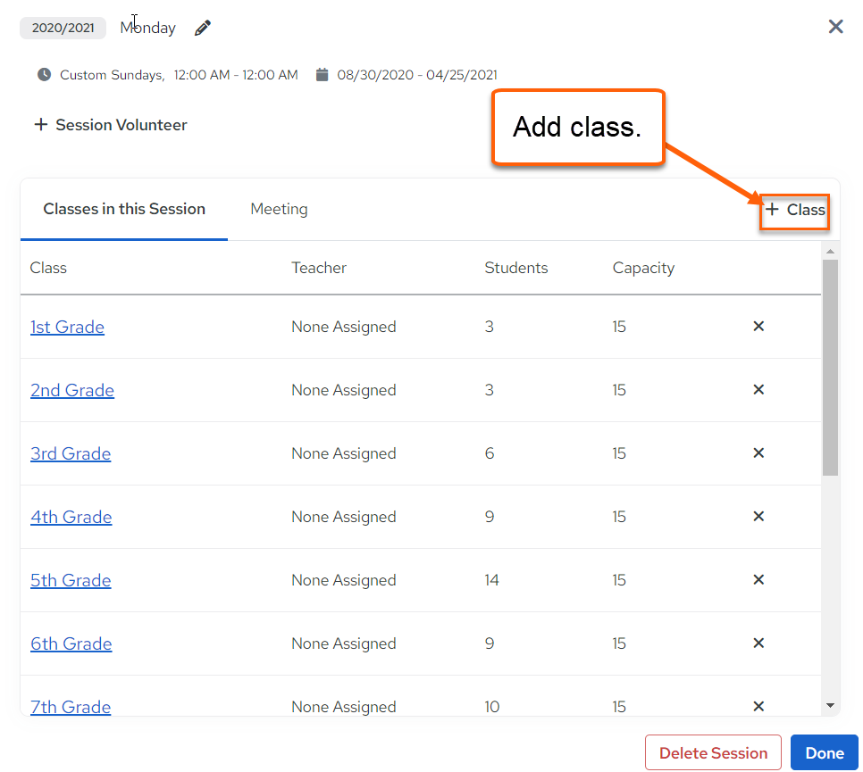This screenshot has height=772, width=863.
Task: Remove the 7th Grade class row
Action: coord(758,706)
